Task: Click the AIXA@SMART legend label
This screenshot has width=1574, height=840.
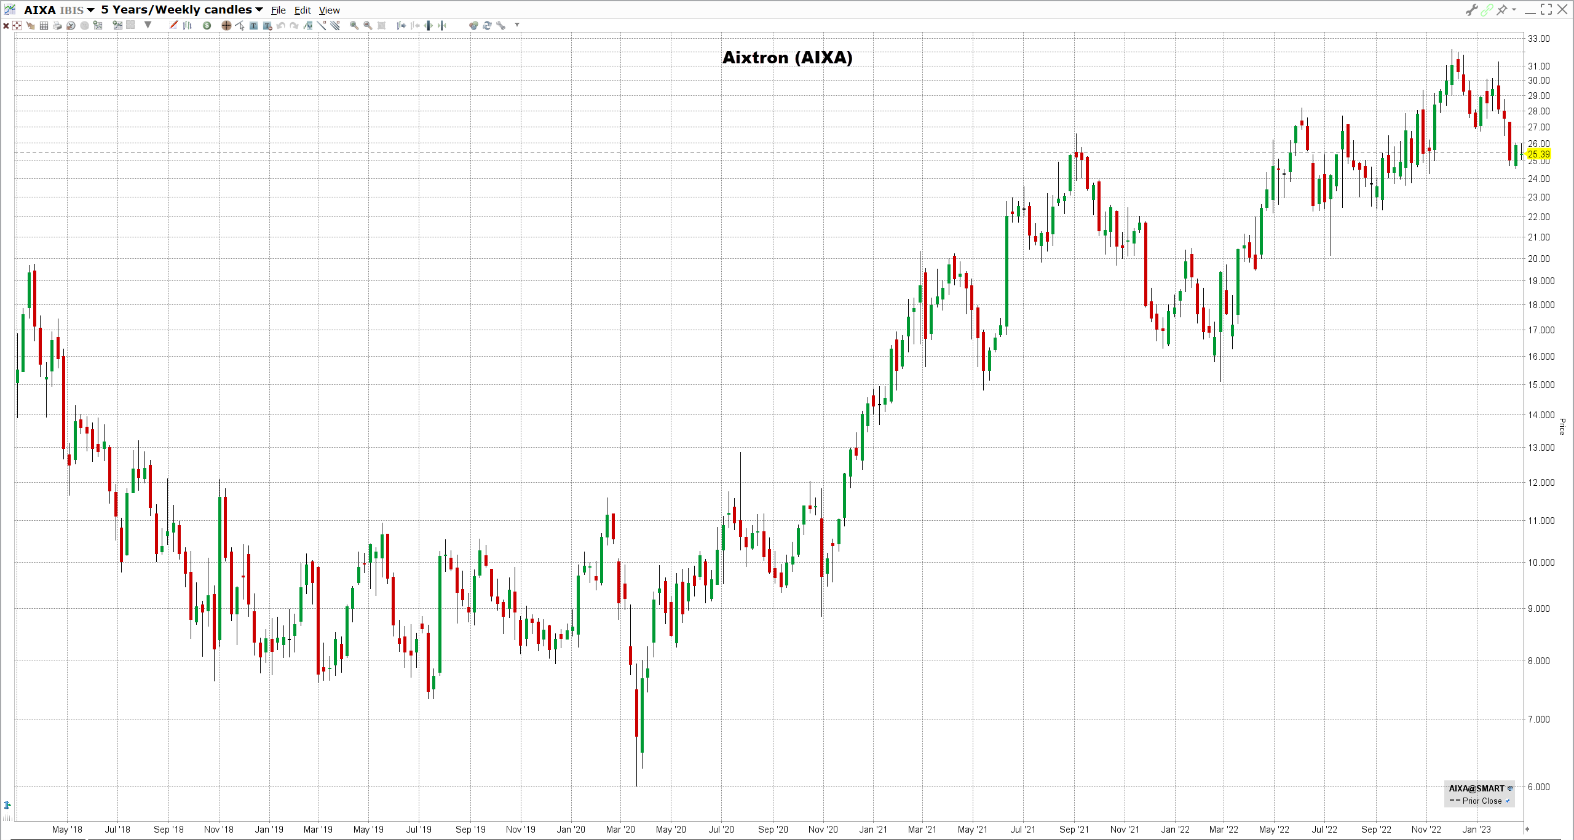Action: point(1476,788)
